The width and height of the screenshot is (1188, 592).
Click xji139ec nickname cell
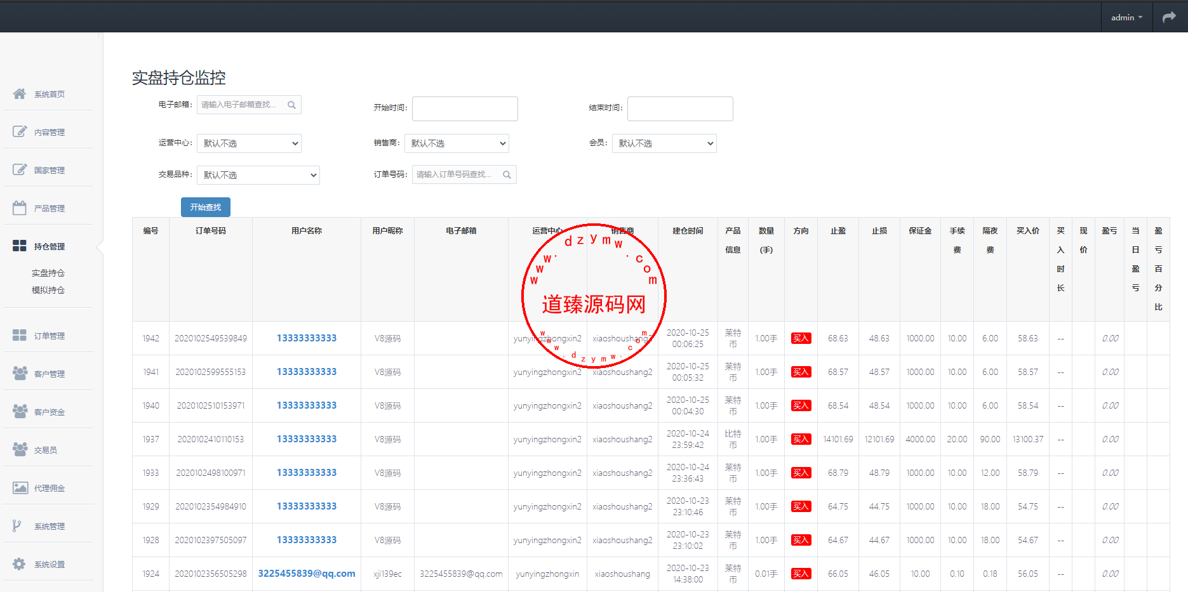click(x=387, y=574)
